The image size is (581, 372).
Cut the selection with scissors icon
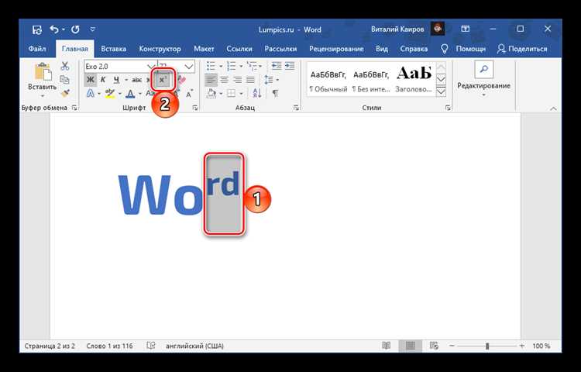(x=65, y=66)
